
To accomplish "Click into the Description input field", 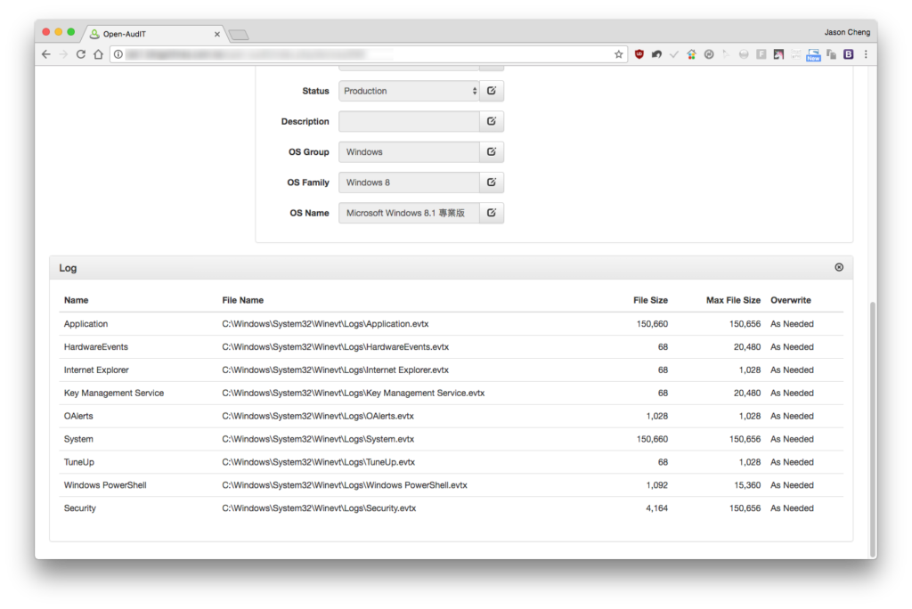I will coord(409,122).
